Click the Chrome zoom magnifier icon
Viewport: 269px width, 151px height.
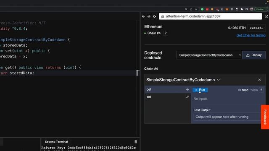(186, 9)
